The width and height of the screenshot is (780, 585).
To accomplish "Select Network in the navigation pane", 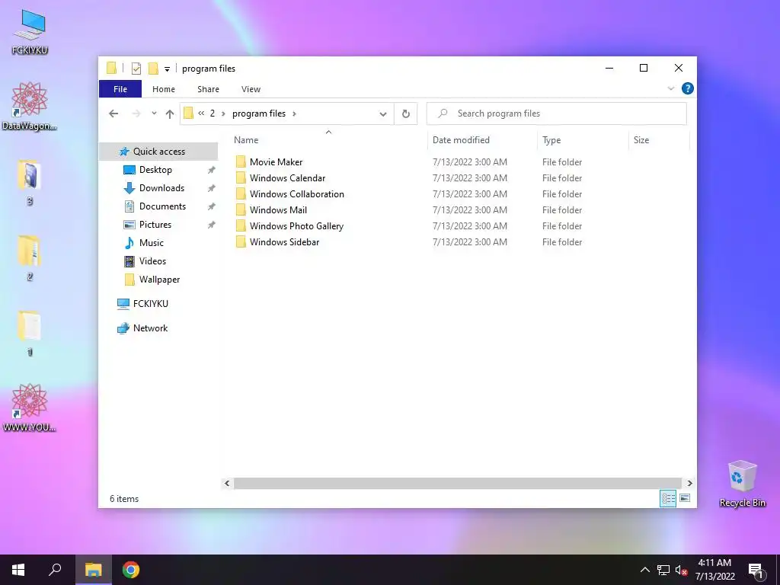I will (150, 328).
